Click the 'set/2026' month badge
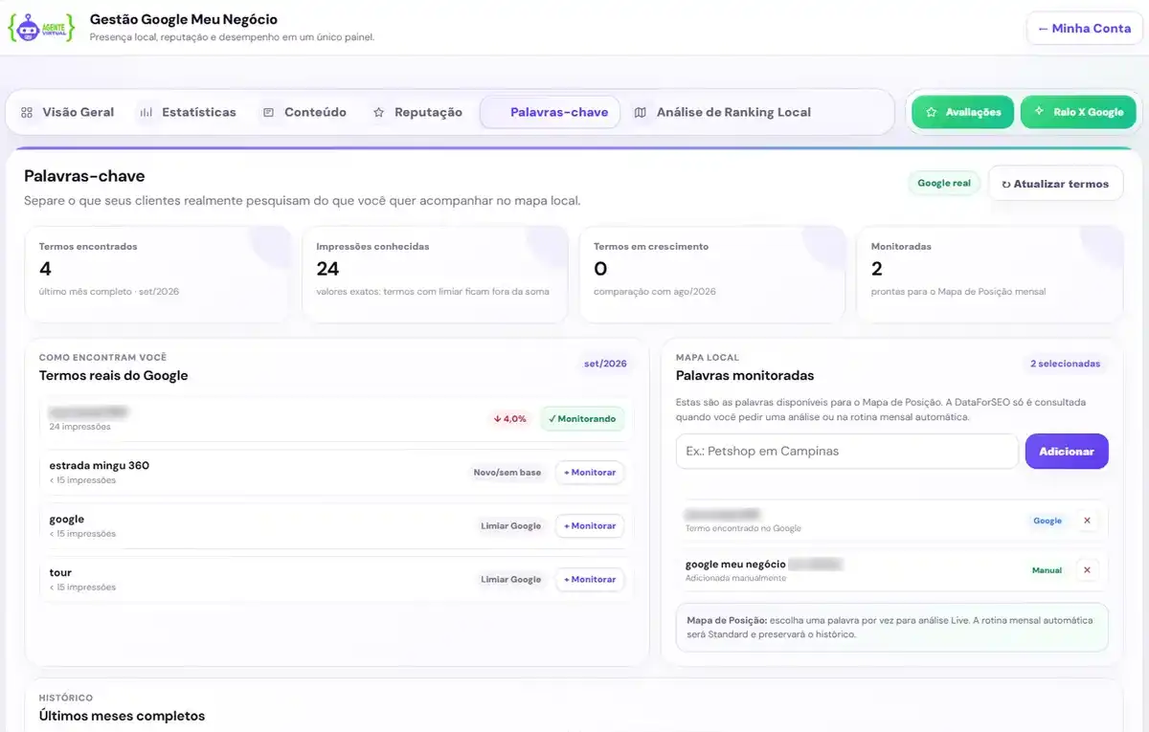 605,364
